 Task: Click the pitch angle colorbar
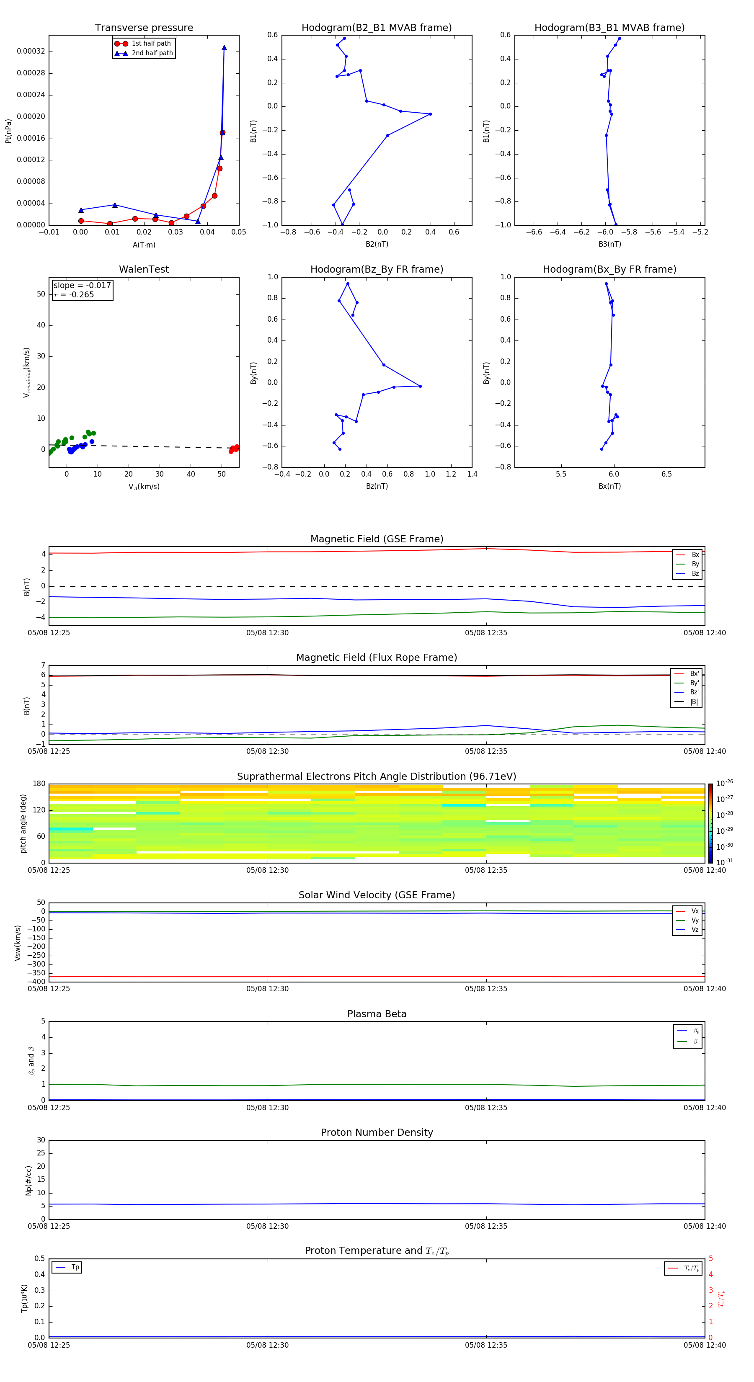(x=710, y=823)
